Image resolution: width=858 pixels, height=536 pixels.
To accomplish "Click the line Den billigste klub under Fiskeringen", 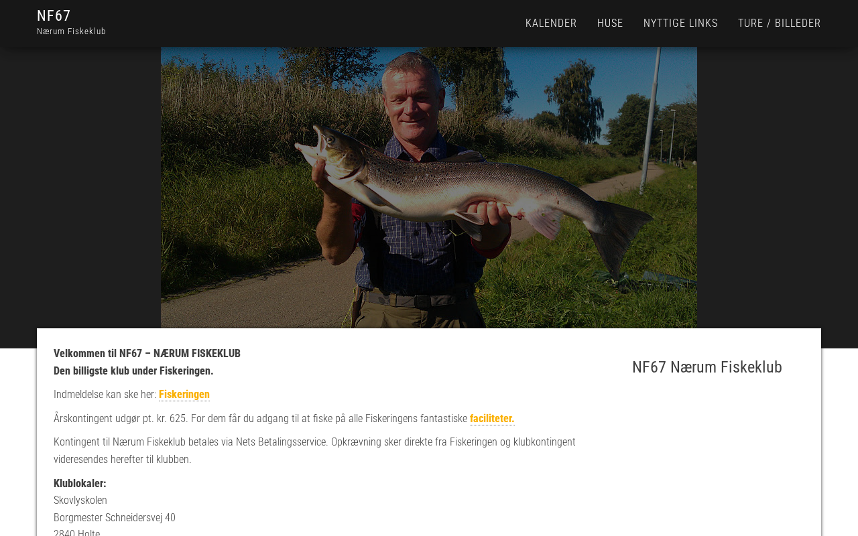I will [133, 371].
